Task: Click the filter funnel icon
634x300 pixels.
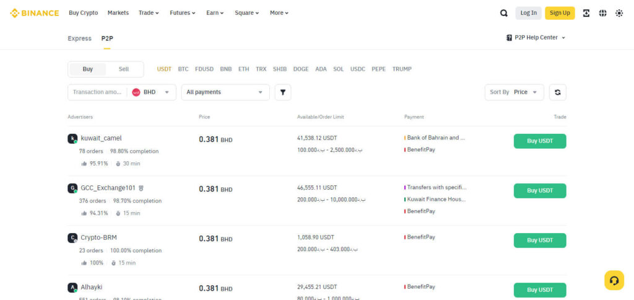Action: pyautogui.click(x=283, y=92)
